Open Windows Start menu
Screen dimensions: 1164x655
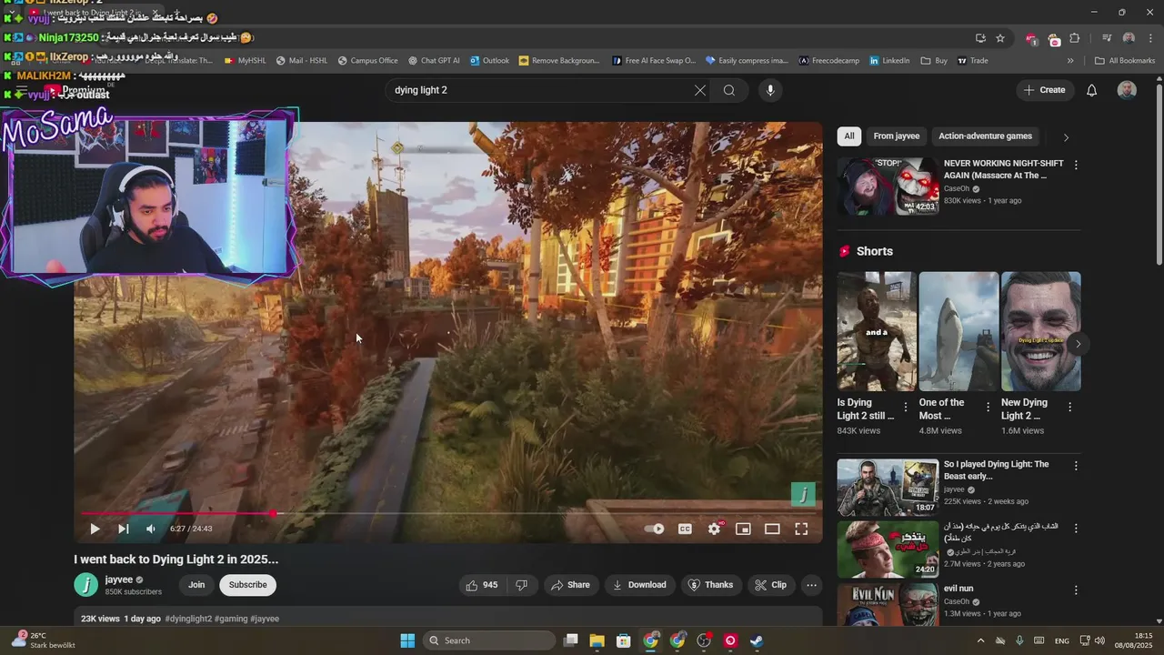point(407,640)
